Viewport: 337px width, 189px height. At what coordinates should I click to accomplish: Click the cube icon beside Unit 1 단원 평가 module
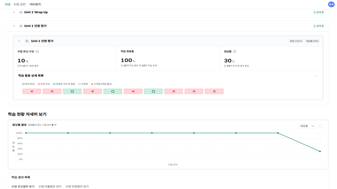(21, 26)
